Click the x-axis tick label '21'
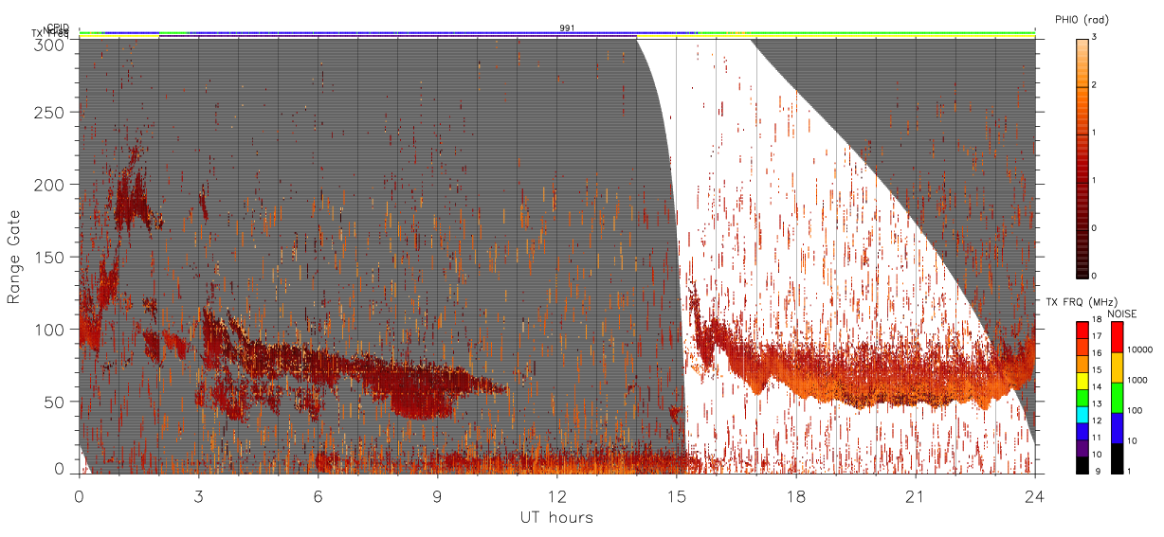Image resolution: width=1164 pixels, height=537 pixels. pyautogui.click(x=916, y=496)
